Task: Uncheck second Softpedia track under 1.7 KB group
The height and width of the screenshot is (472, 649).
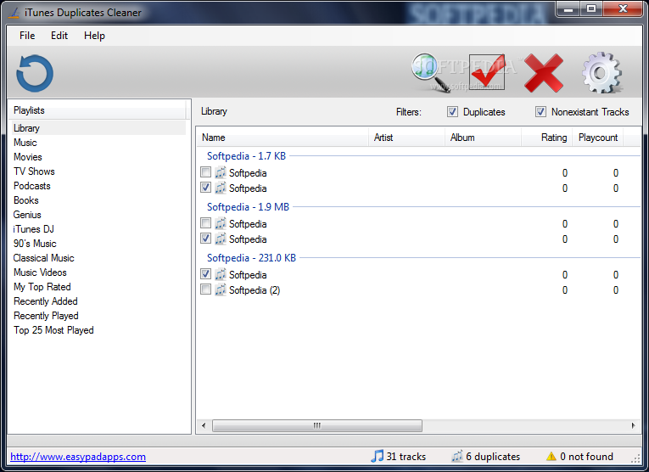Action: pyautogui.click(x=205, y=187)
